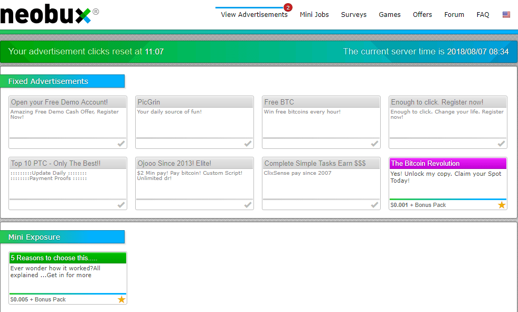The image size is (518, 312).
Task: Click the 'Win free bitcoins every hour!' text
Action: [x=302, y=111]
